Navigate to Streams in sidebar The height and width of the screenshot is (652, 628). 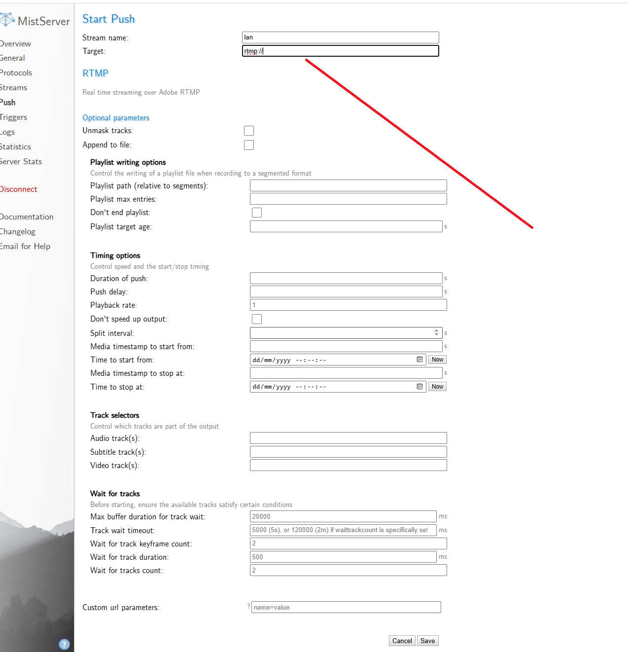pos(13,88)
